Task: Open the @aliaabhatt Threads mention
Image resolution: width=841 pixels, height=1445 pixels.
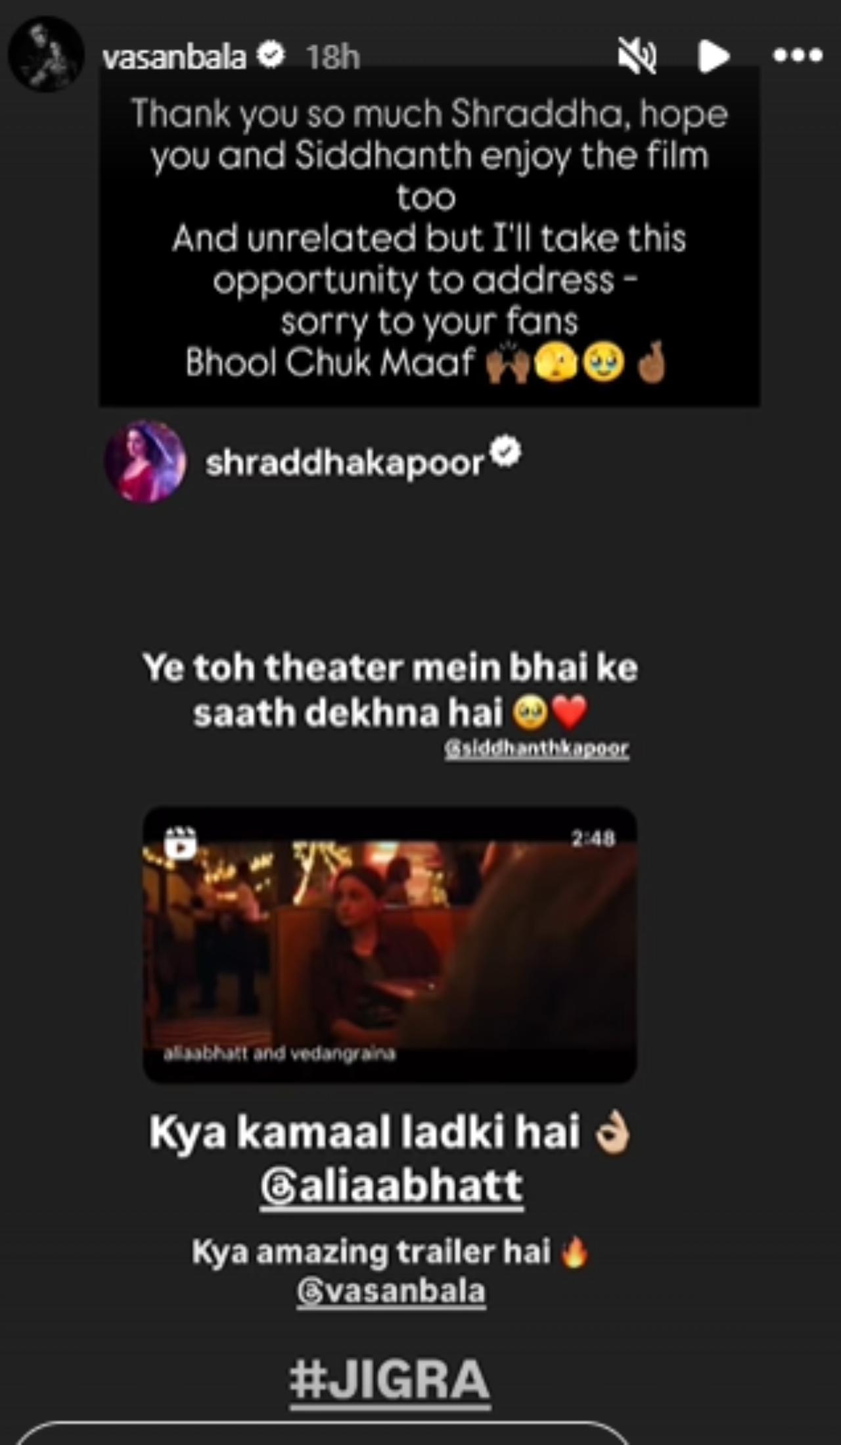Action: coord(392,1185)
